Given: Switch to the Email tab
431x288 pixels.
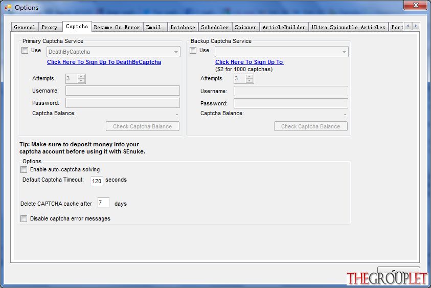Looking at the screenshot, I should 154,27.
